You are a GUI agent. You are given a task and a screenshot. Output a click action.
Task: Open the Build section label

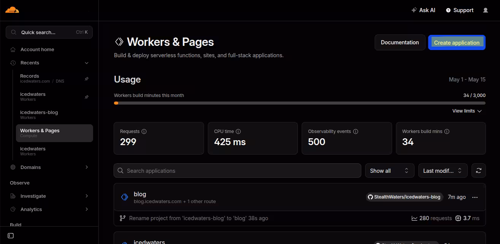pos(16,225)
